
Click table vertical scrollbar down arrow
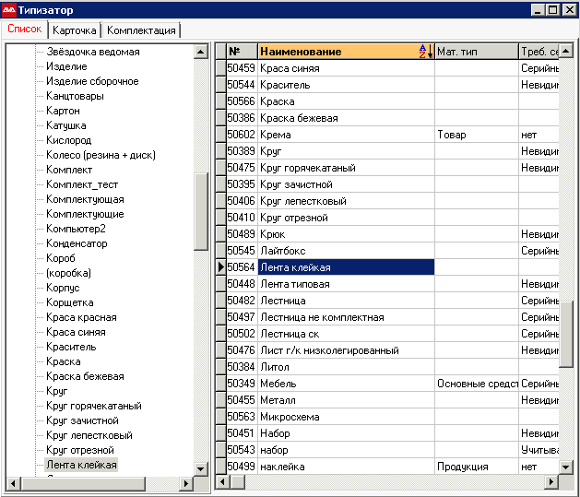pos(565,467)
